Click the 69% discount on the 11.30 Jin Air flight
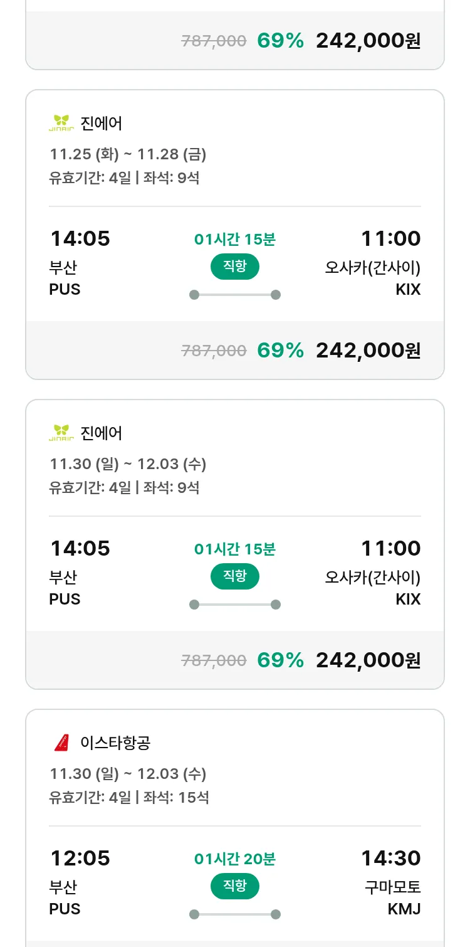The image size is (470, 947). (x=280, y=660)
